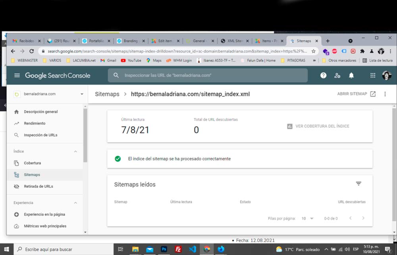Open the rows per page dropdown
This screenshot has height=255, width=397.
307,218
